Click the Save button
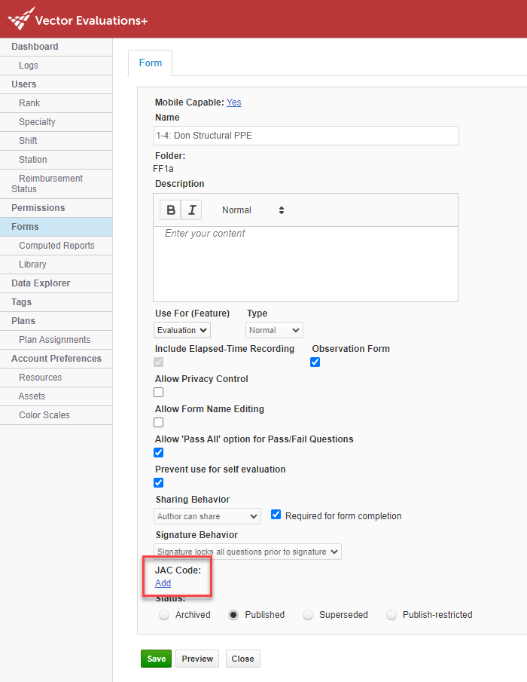The height and width of the screenshot is (682, 527). [156, 658]
